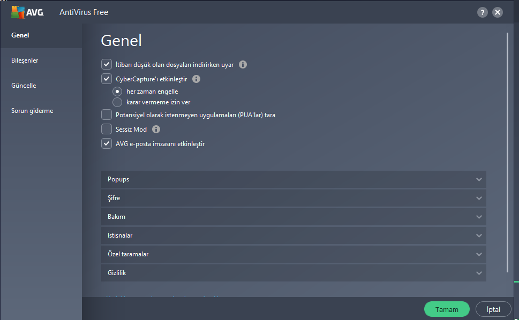Screen dimensions: 519x320
Task: Click info icon beside low-reputation download warning
Action: 243,65
